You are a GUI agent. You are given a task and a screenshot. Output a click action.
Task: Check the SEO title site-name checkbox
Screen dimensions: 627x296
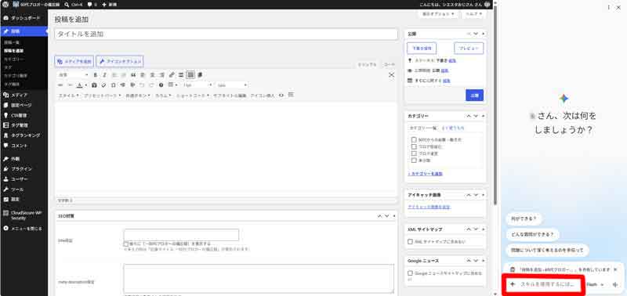(126, 244)
